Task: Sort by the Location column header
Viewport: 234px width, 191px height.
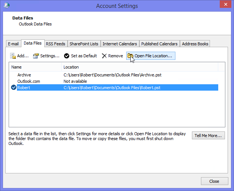Action: tap(140, 67)
